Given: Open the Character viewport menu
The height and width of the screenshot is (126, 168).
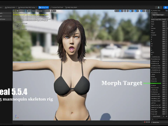Looking at the screenshot, I should point(40,11).
